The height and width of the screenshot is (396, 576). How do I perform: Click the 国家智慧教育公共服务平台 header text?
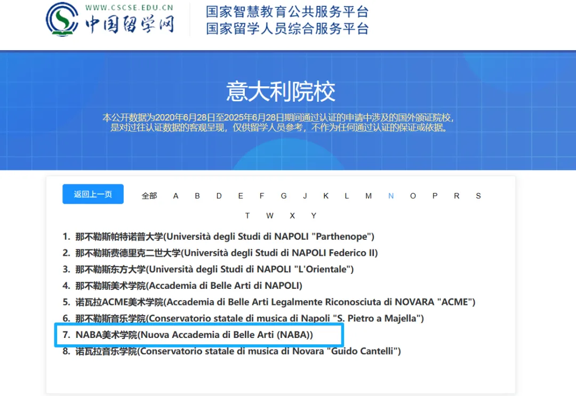pyautogui.click(x=287, y=12)
